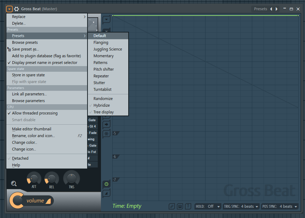Click the orange volume knob
This screenshot has height=218, width=305.
coord(17,200)
